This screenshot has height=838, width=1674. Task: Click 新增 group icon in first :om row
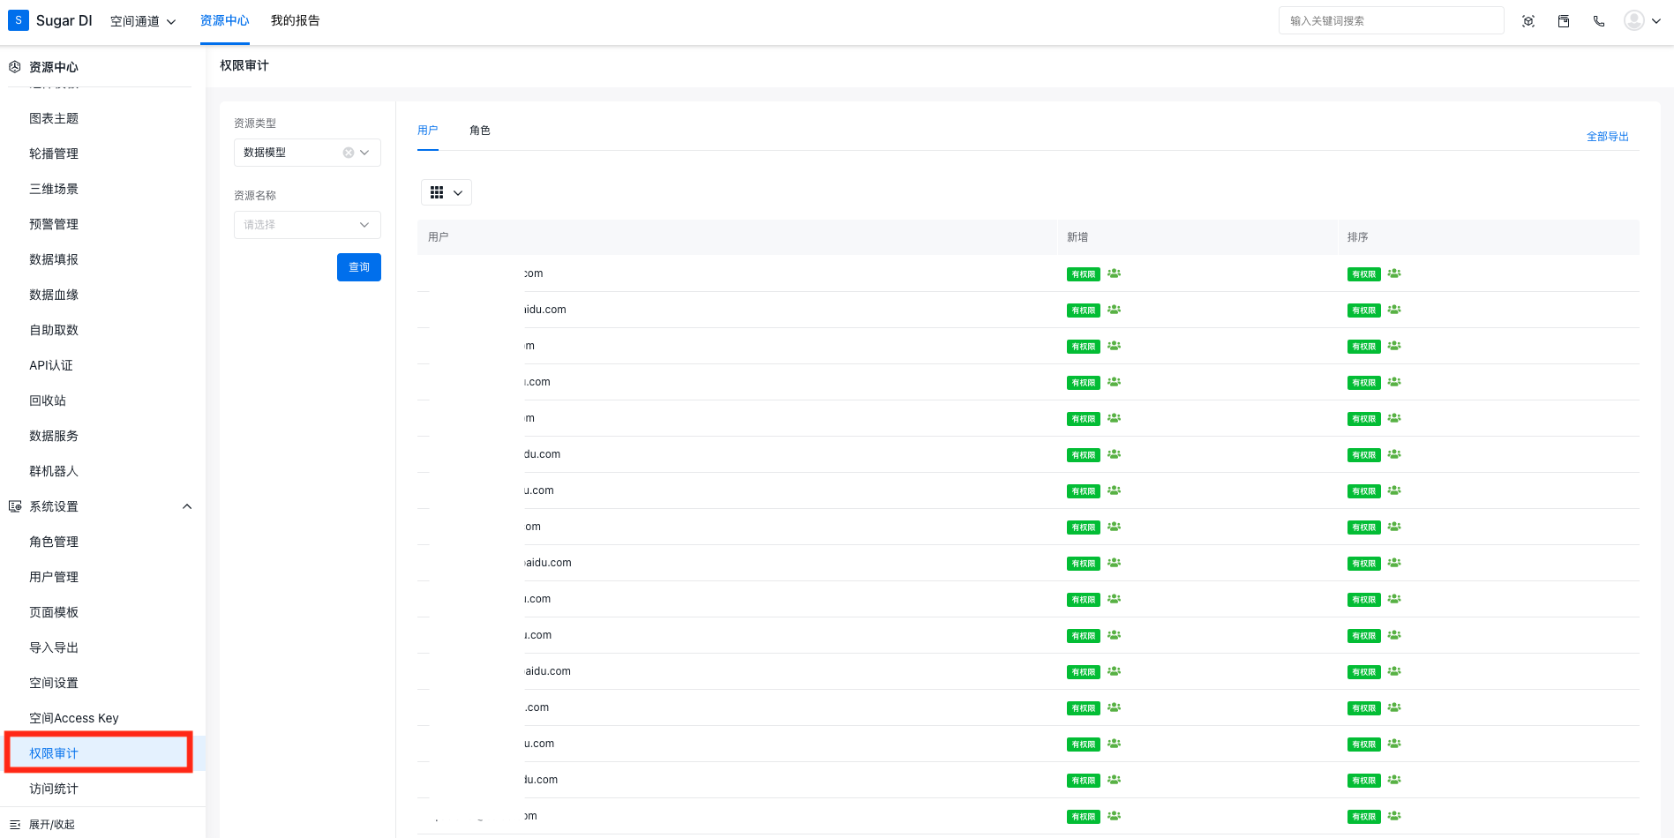(x=1115, y=273)
